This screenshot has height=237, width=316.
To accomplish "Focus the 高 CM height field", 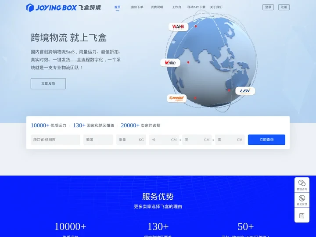I will (x=230, y=140).
